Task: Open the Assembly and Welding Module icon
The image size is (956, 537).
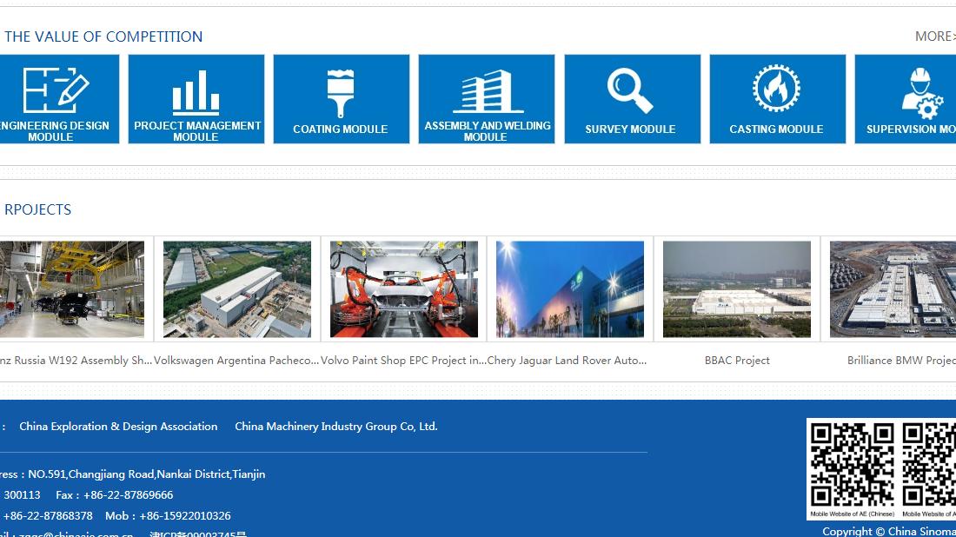Action: (487, 92)
